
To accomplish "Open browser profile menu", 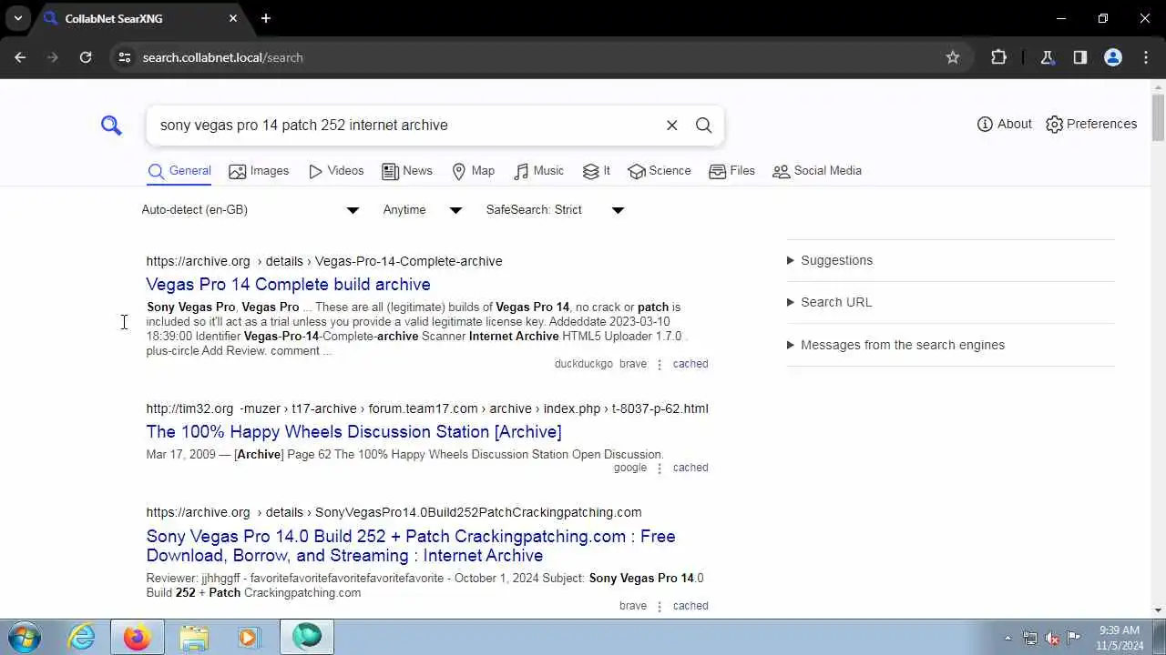I will click(1113, 57).
